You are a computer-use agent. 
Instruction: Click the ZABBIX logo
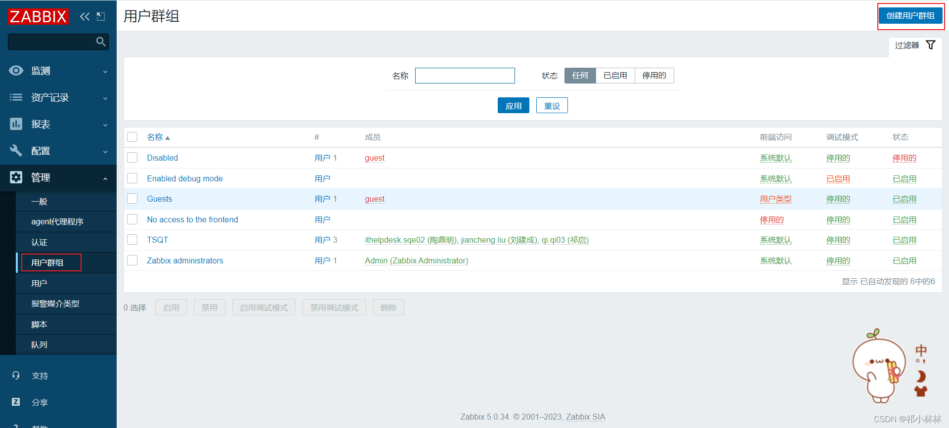click(x=38, y=16)
